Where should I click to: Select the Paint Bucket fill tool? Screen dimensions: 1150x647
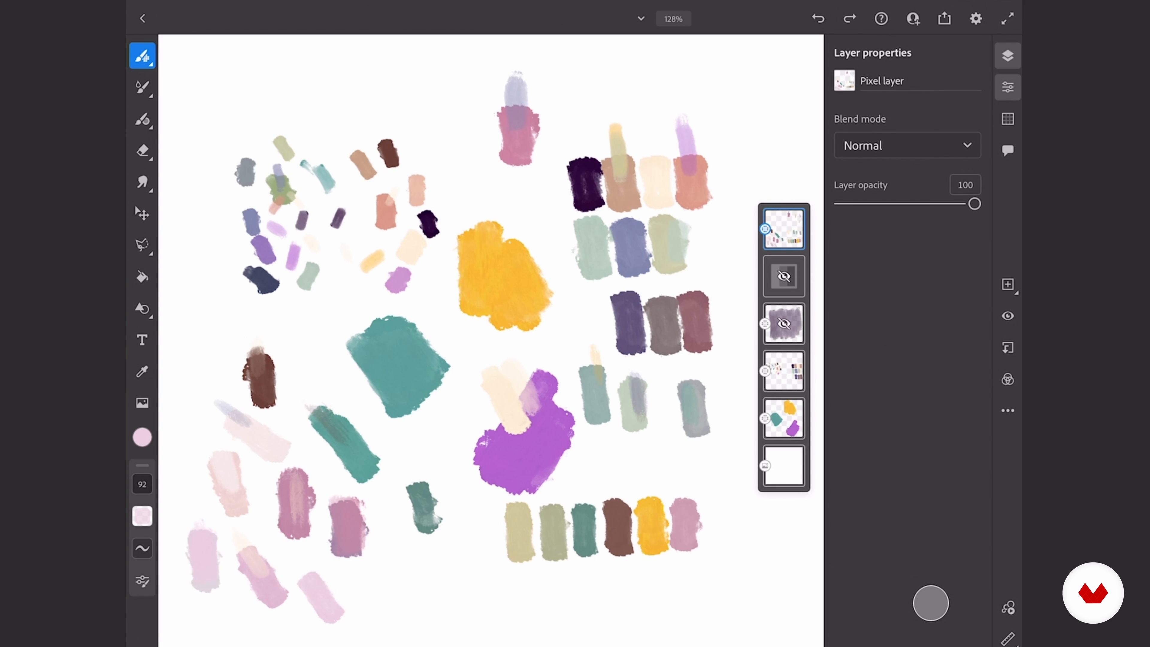[143, 277]
